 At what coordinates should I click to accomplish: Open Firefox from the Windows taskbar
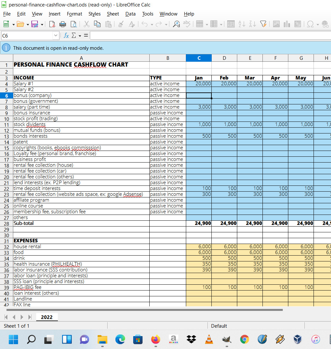[x=155, y=339]
